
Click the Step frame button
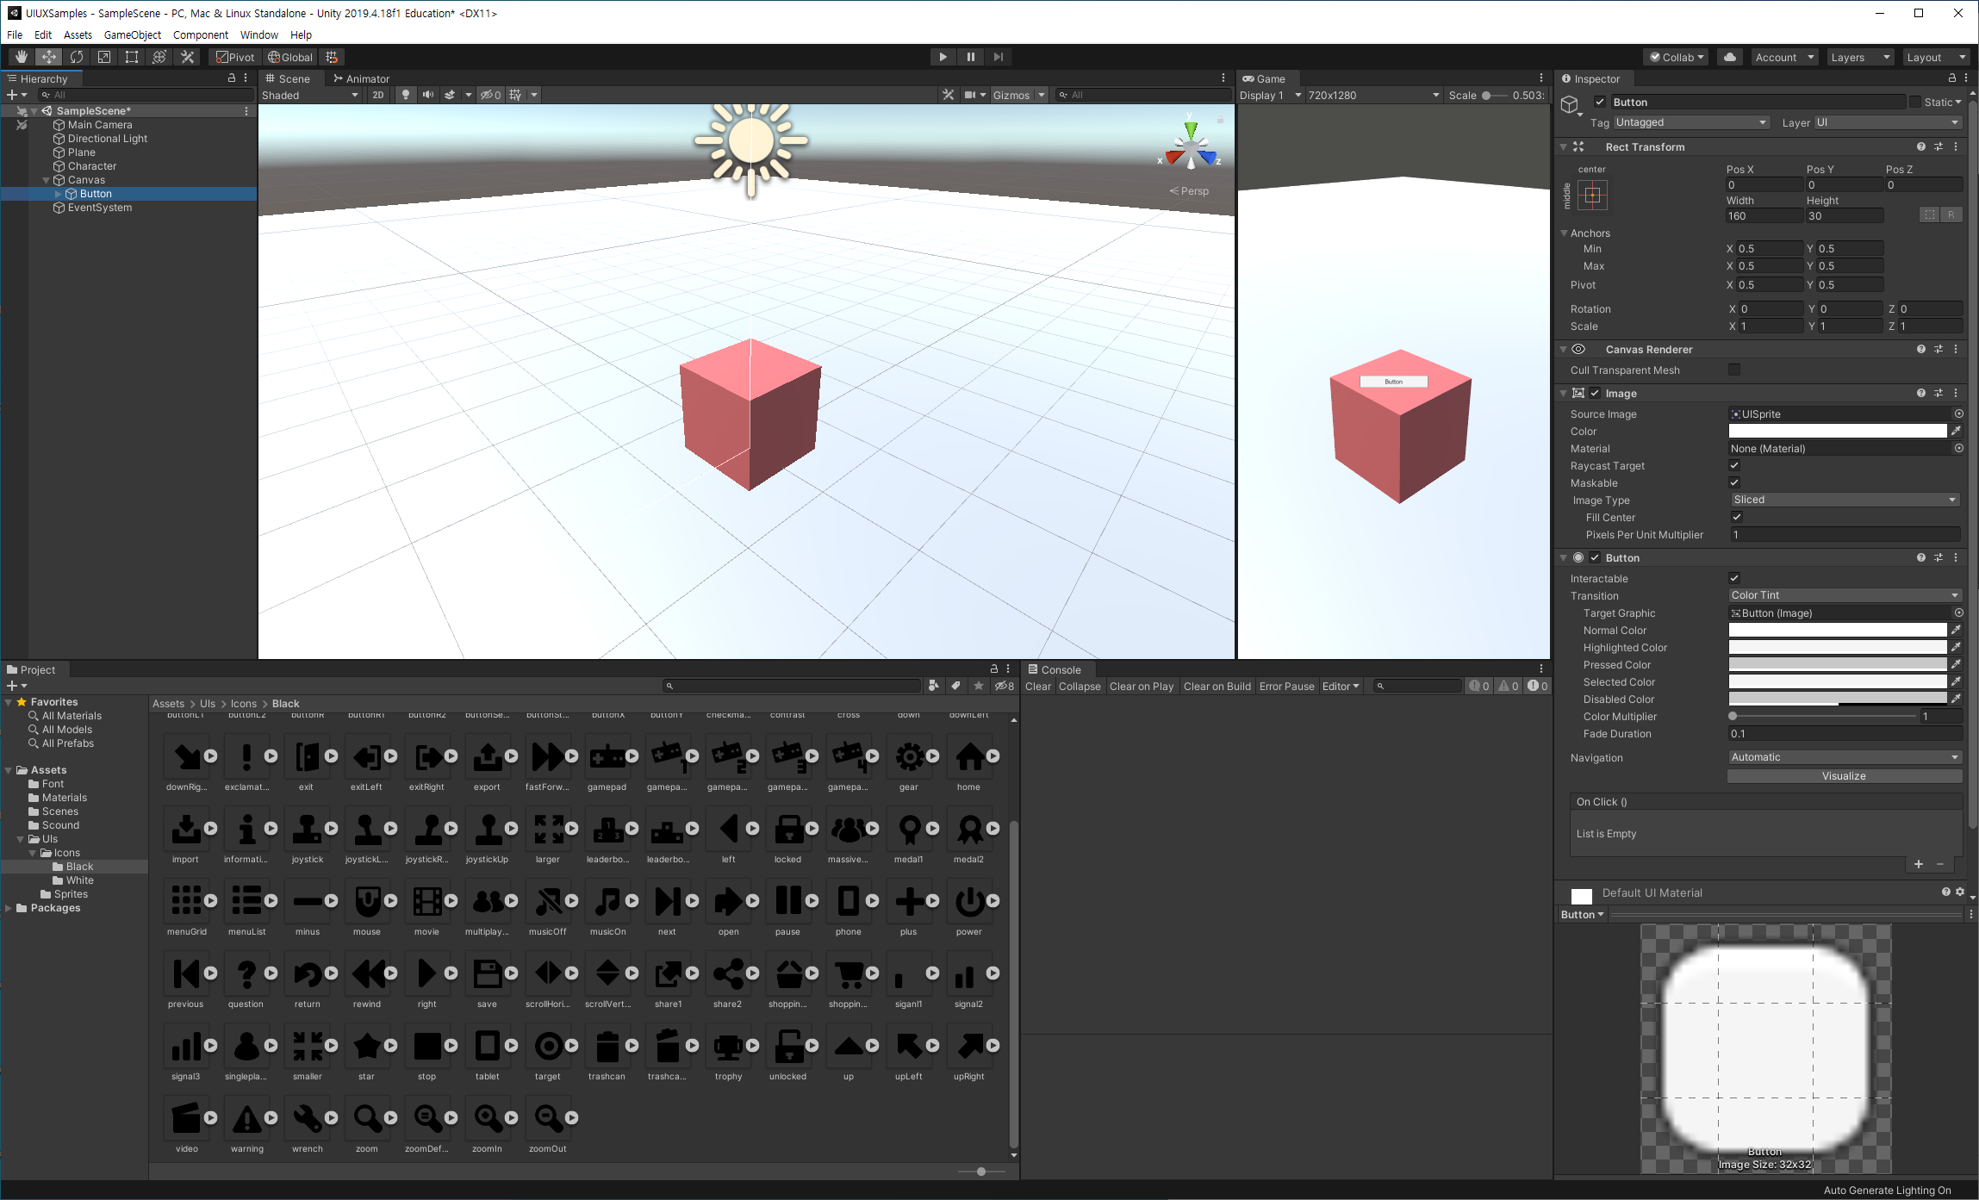tap(998, 57)
